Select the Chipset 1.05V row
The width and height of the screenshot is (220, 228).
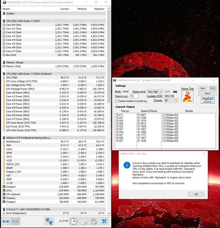pos(54,171)
